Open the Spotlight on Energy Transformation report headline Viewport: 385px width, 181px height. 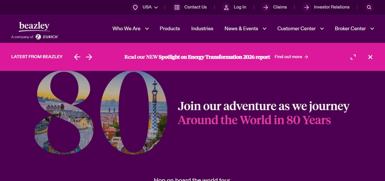point(197,57)
